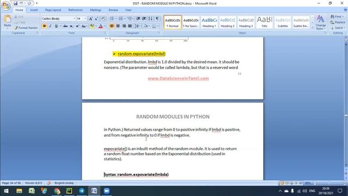Apply strikethrough formatting
Screen dimensions: 348x196
65,26
